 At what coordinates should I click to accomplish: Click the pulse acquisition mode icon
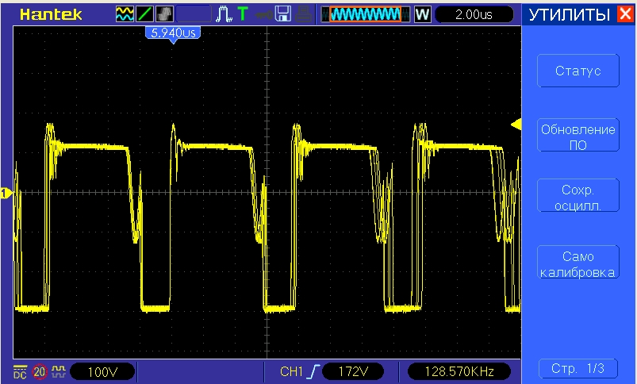223,14
